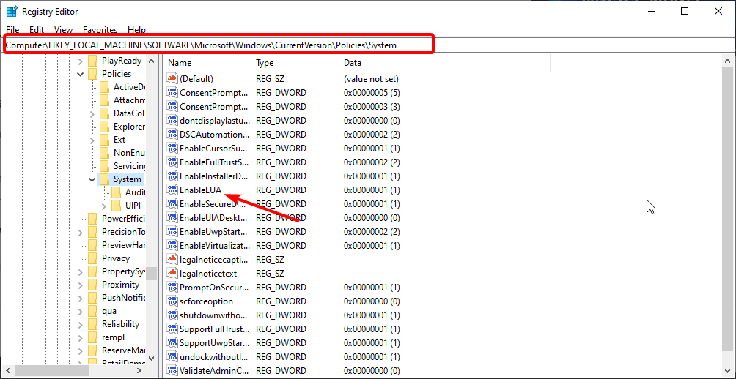Collapse the Policies tree node
Screen dimensions: 736x379
coord(80,74)
